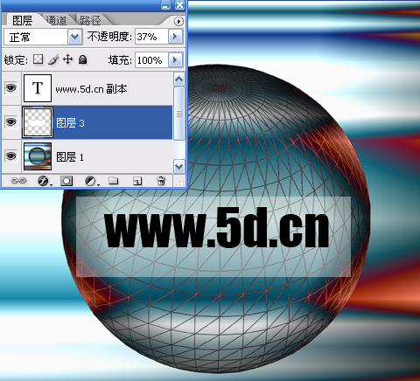Open the opacity slider arrow
420x381 pixels.
coord(175,37)
